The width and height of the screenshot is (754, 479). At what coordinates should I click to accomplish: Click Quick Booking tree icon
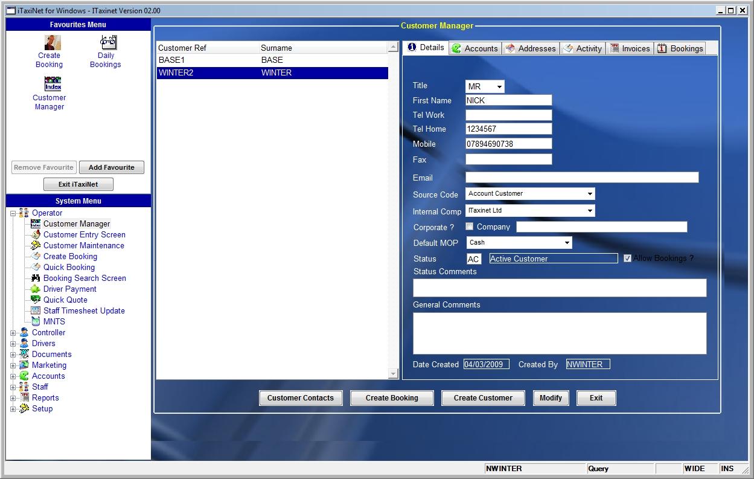36,268
